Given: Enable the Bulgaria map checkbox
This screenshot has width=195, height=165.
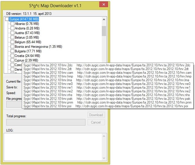Looking at the screenshot, I should (12, 51).
